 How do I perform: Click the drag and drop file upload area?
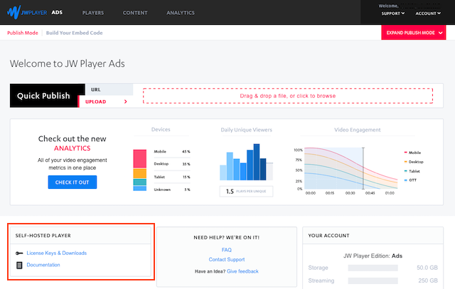point(287,96)
